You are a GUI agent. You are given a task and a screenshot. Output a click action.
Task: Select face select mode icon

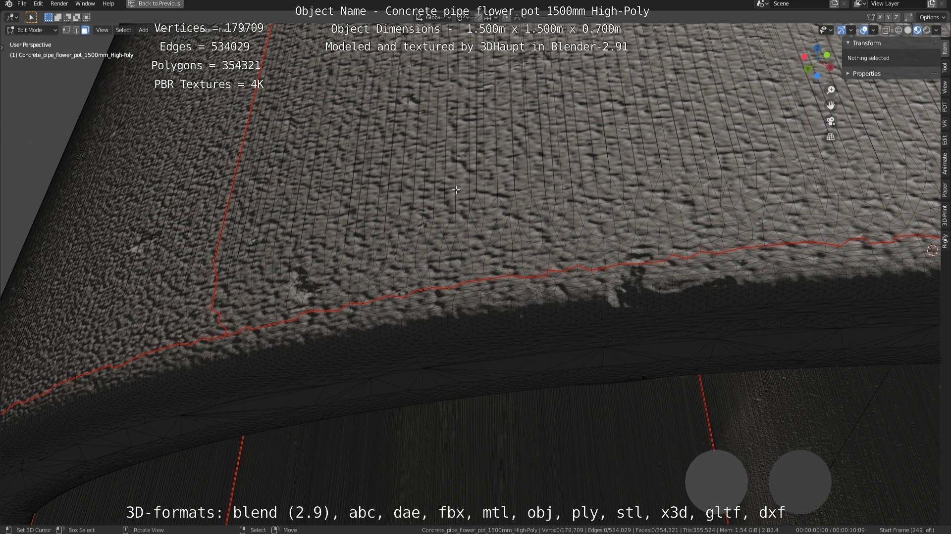point(85,30)
